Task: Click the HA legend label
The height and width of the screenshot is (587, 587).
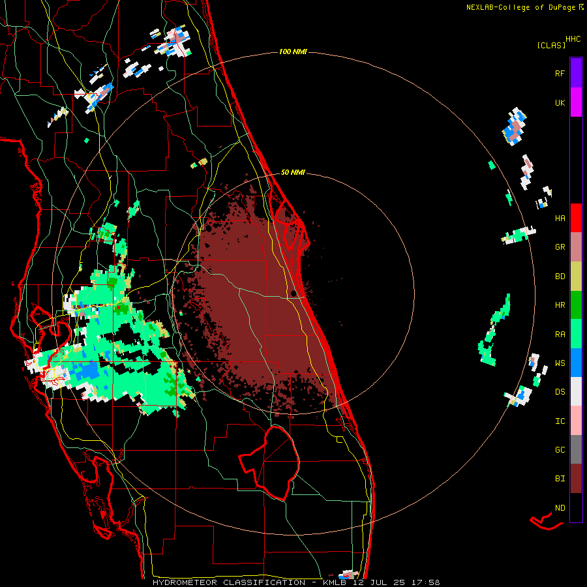Action: coord(560,218)
